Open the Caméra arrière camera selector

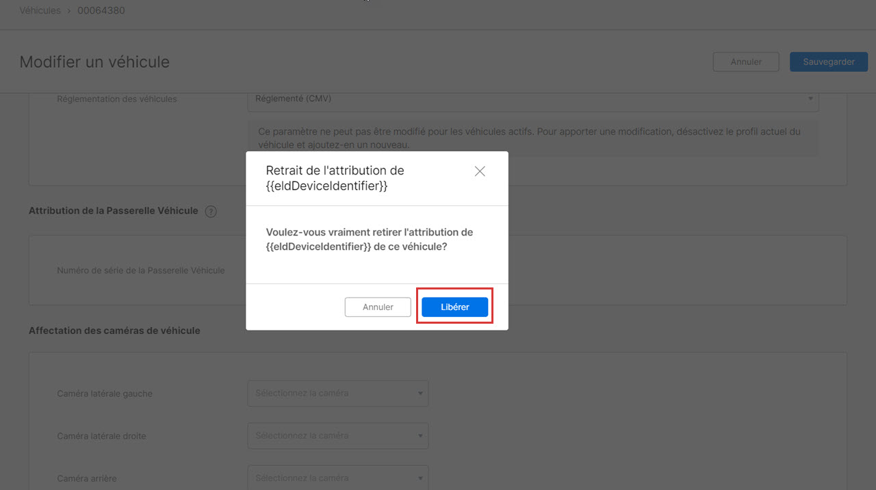[337, 478]
